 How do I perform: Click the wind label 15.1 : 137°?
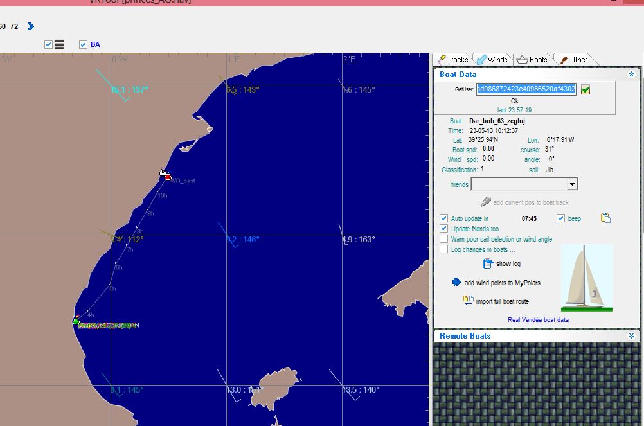click(129, 89)
